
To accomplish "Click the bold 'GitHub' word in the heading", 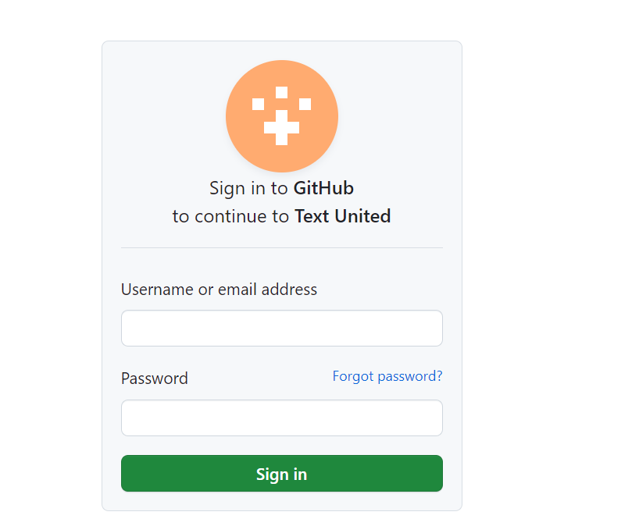I will click(x=323, y=188).
